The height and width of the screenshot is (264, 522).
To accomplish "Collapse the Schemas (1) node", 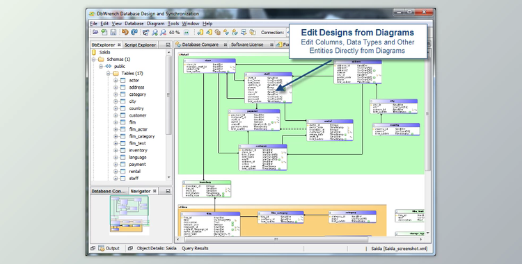I will point(94,60).
